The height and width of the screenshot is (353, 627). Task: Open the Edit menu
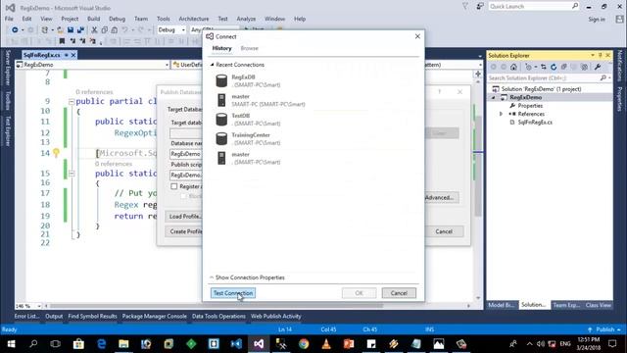tap(26, 19)
